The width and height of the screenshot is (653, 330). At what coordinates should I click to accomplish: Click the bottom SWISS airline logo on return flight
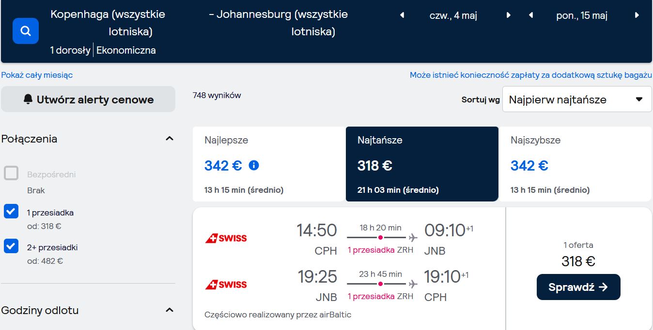[x=226, y=285]
